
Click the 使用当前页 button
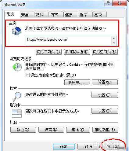tap(48, 52)
